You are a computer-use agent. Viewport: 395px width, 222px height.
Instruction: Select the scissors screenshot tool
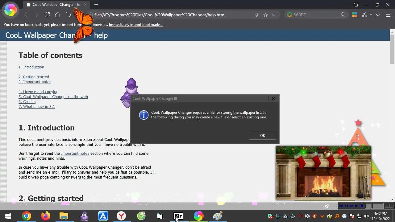tap(364, 15)
